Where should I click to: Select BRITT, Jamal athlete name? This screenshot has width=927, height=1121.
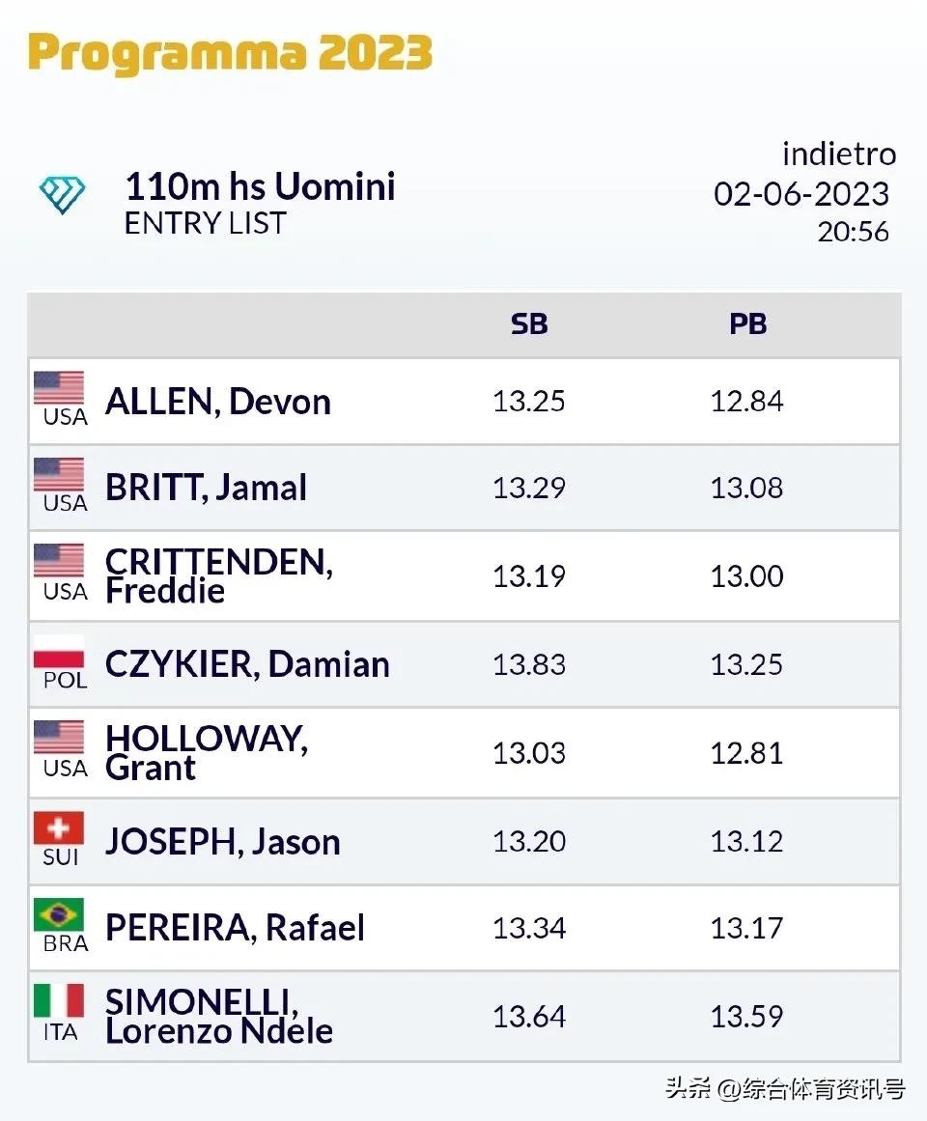(206, 488)
